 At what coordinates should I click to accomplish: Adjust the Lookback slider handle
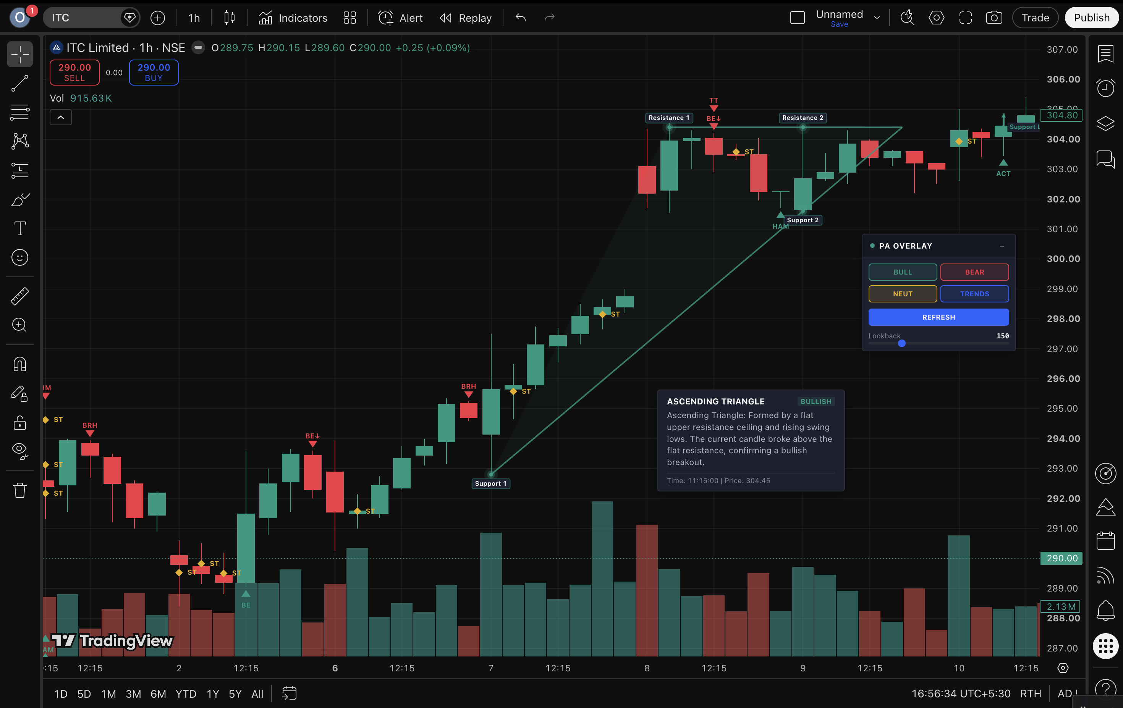pos(901,344)
